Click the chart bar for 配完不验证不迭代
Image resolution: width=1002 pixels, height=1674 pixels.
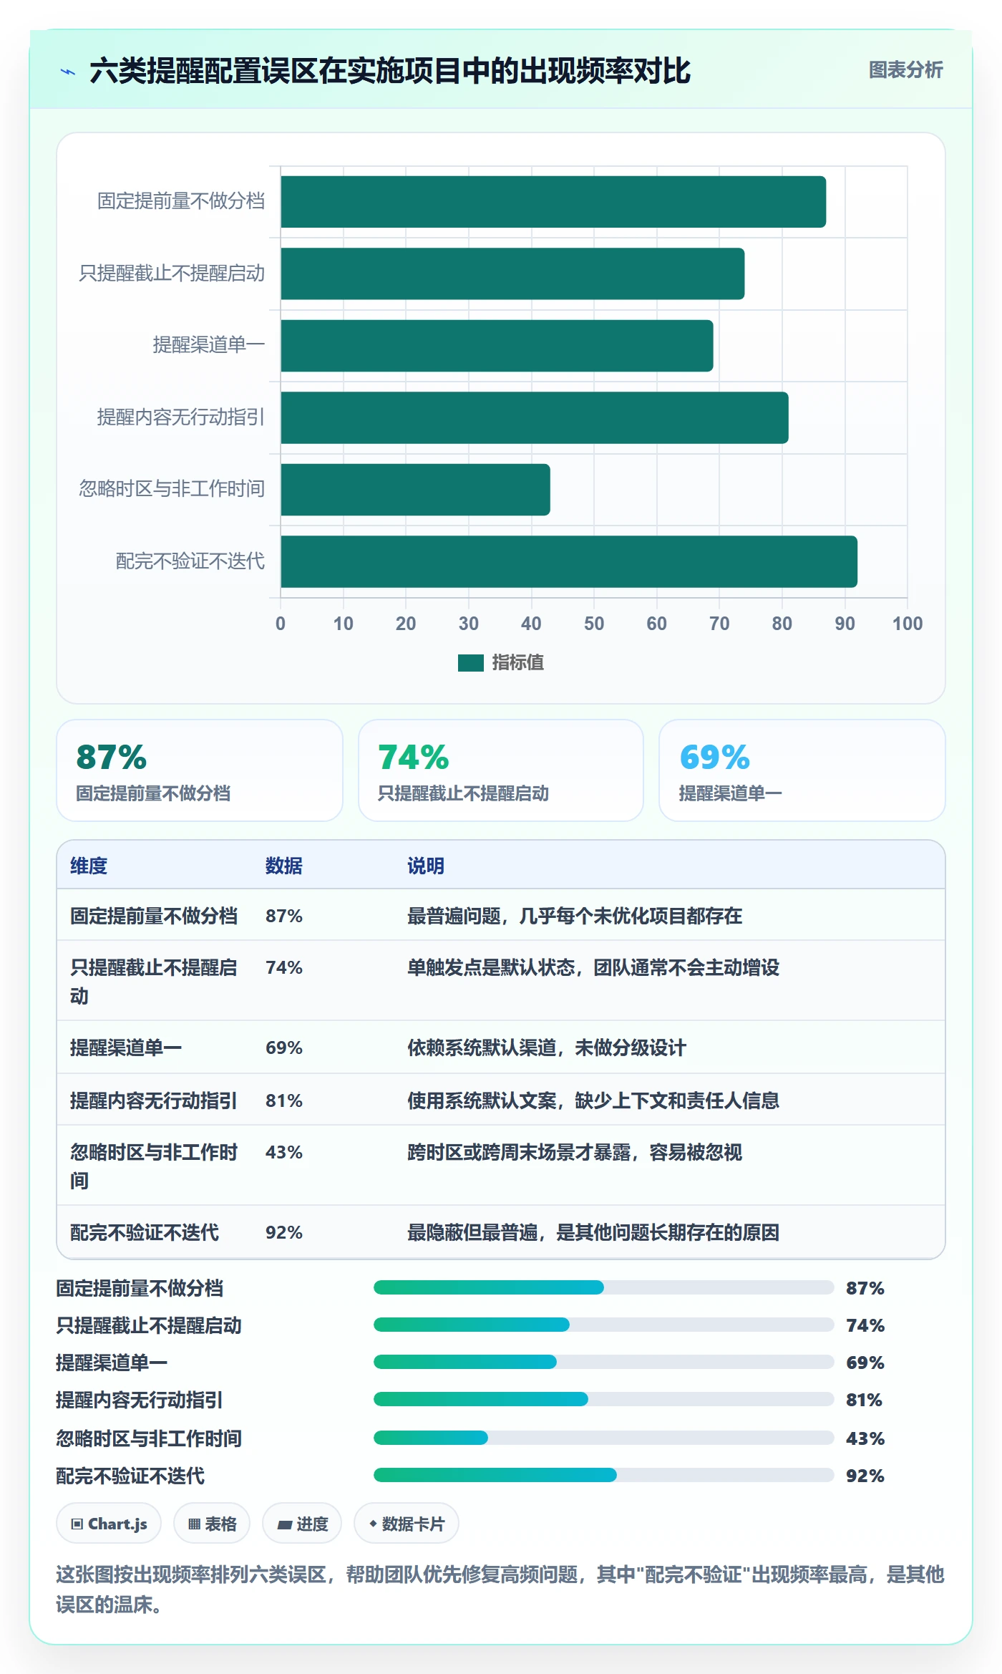569,561
